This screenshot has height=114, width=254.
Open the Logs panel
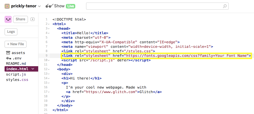(11, 32)
